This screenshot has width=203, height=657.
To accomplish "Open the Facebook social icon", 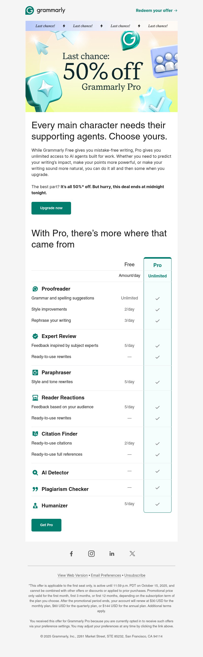I will pyautogui.click(x=72, y=554).
